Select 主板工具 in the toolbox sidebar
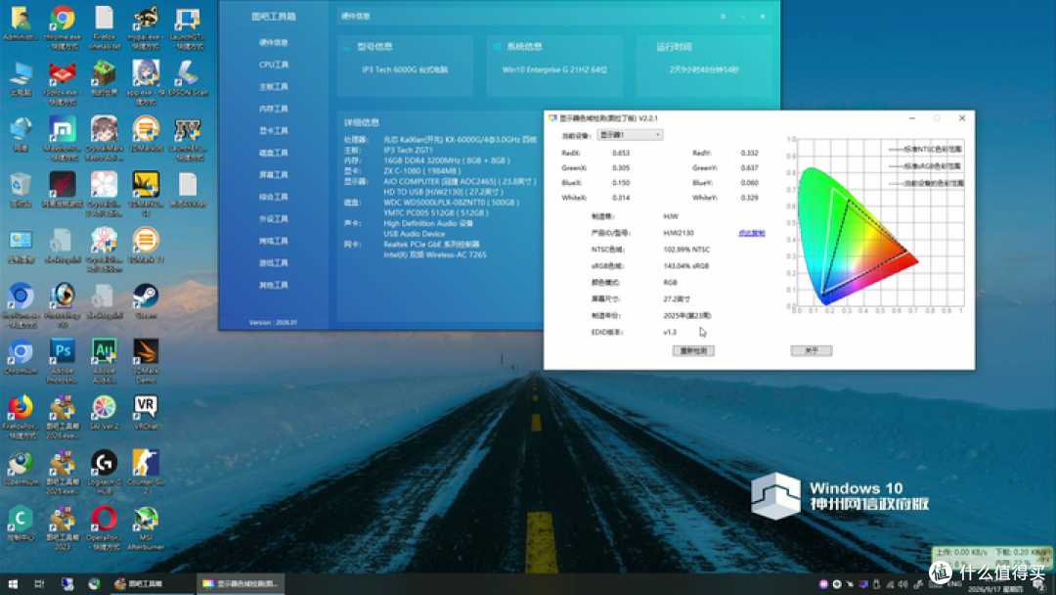The width and height of the screenshot is (1056, 595). click(x=274, y=87)
